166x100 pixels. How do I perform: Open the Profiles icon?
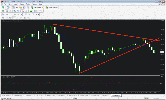(x=8, y=7)
